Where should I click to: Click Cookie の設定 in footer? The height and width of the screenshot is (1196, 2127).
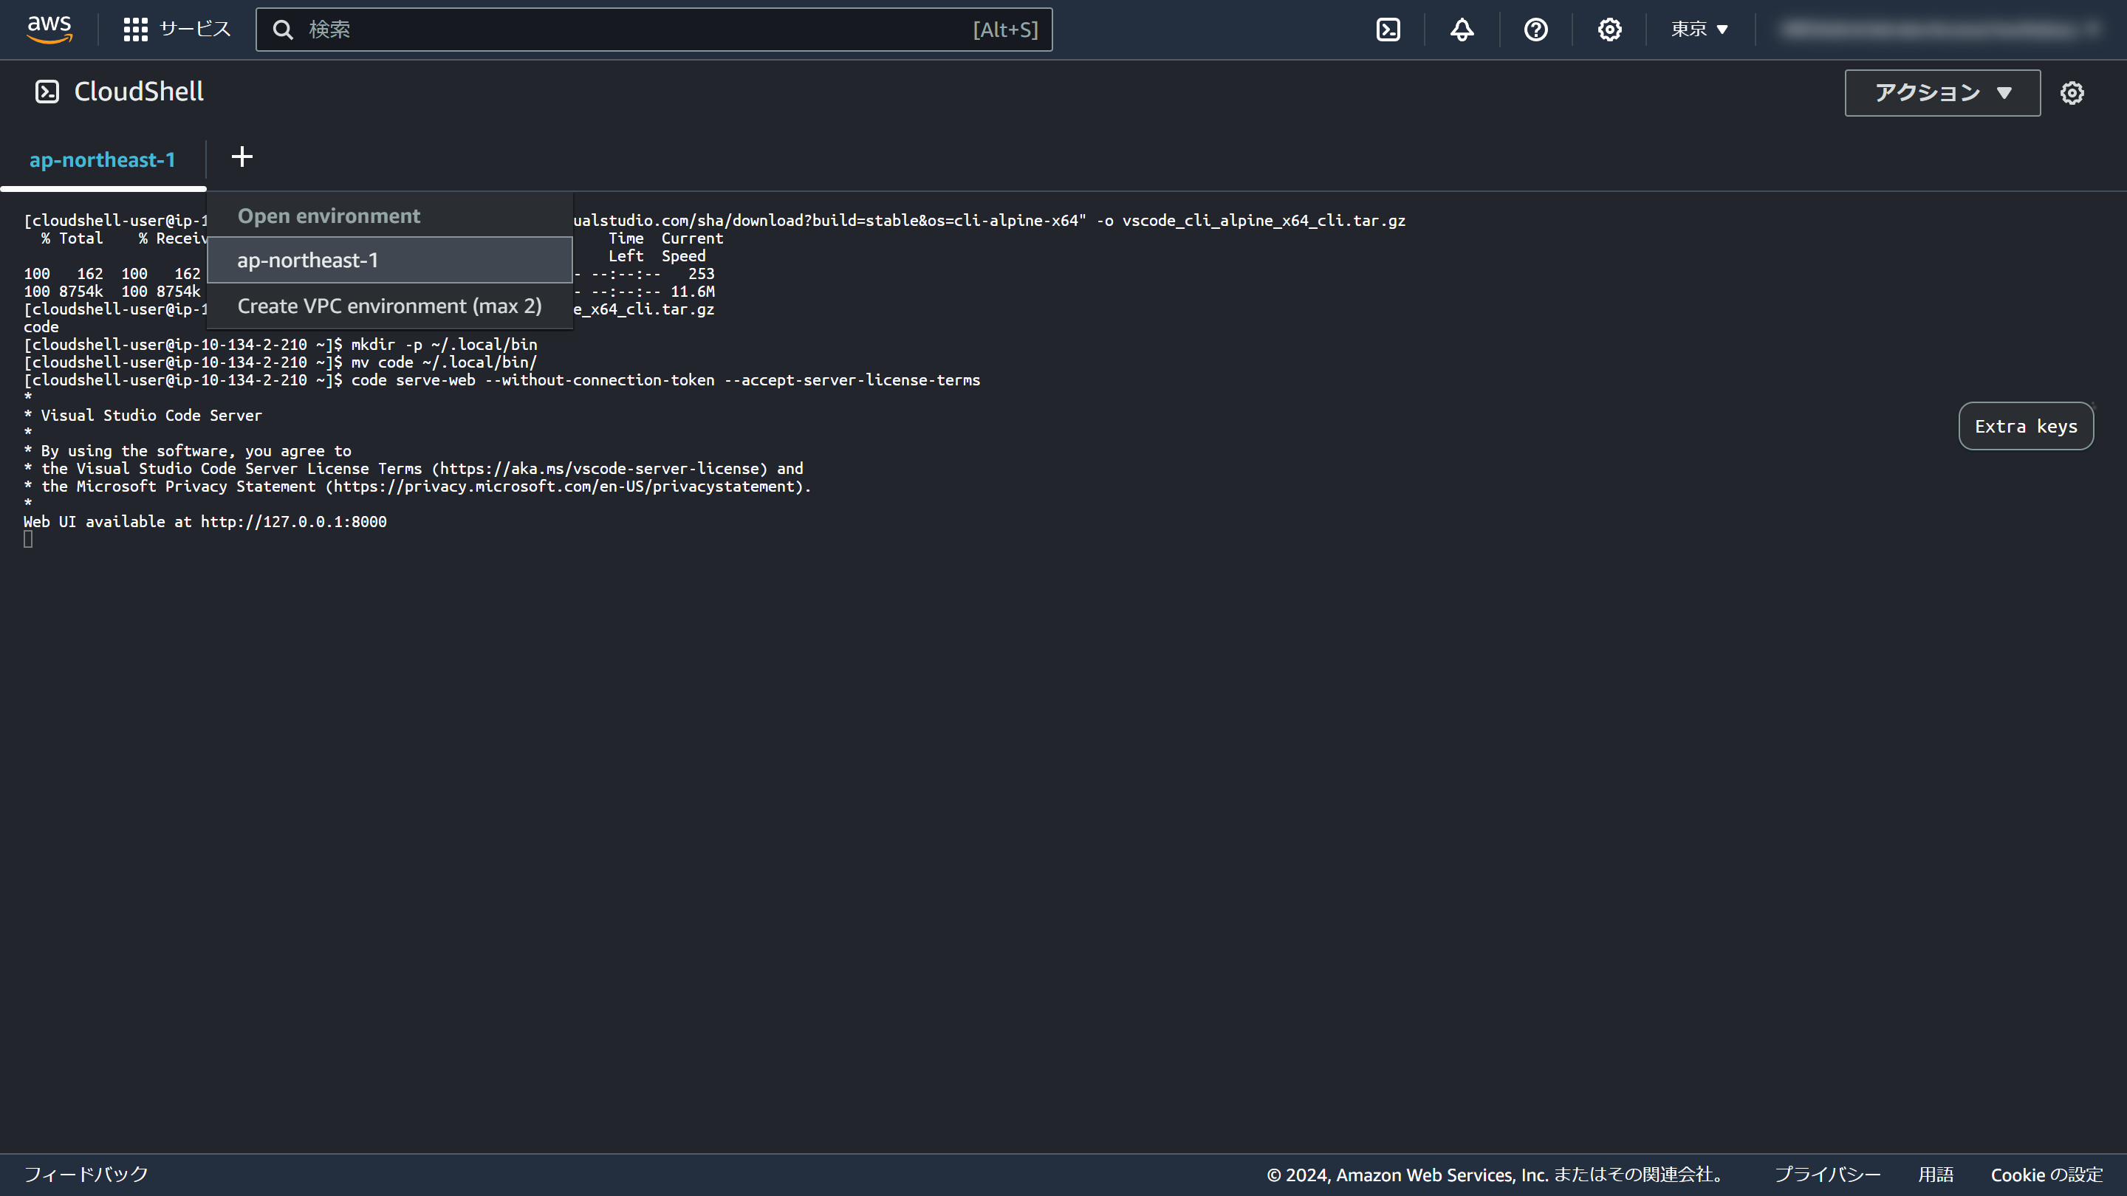pyautogui.click(x=2046, y=1174)
